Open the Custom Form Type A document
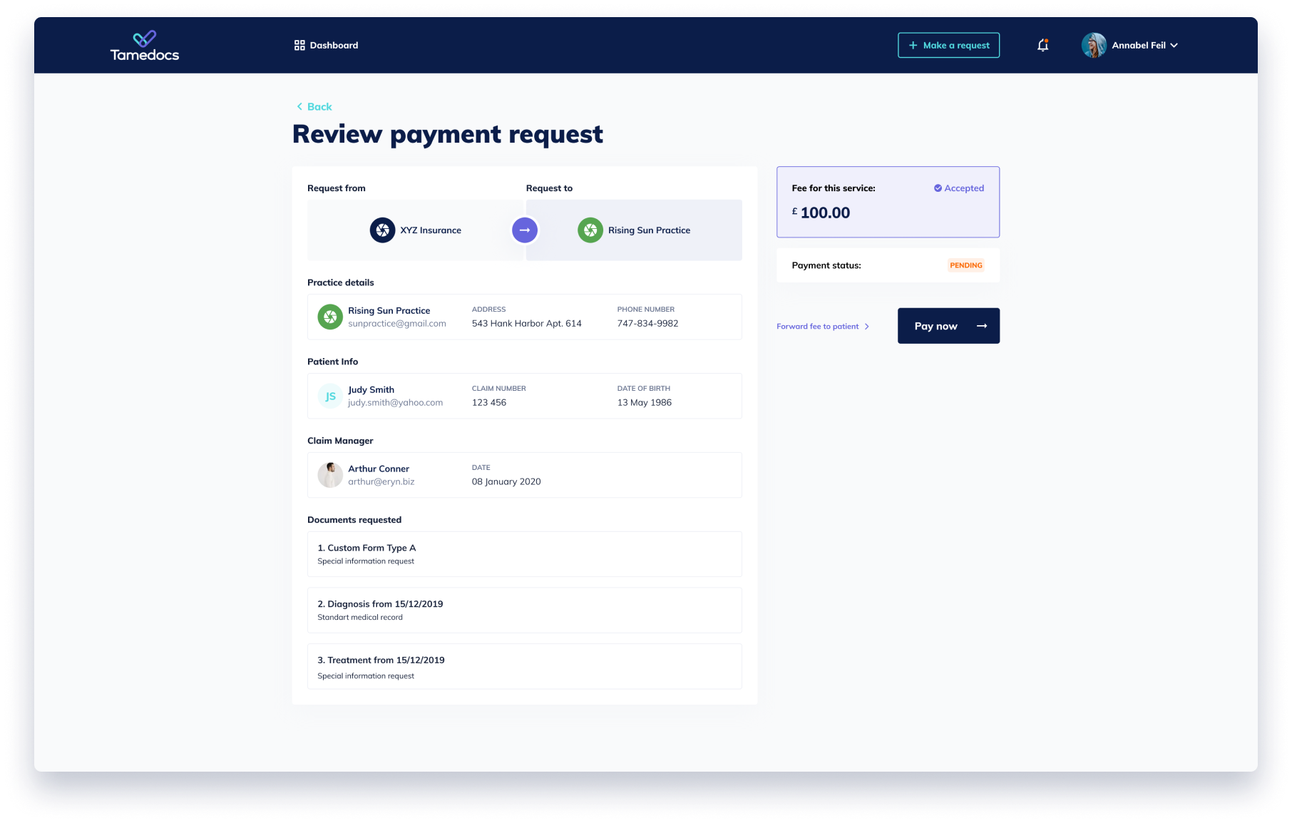1292x823 pixels. click(x=524, y=554)
